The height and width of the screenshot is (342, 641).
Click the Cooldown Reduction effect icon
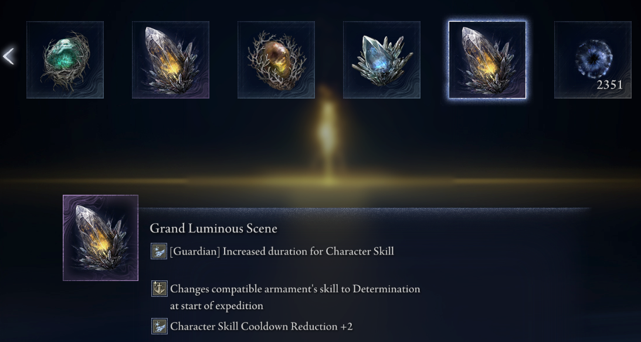tap(159, 326)
